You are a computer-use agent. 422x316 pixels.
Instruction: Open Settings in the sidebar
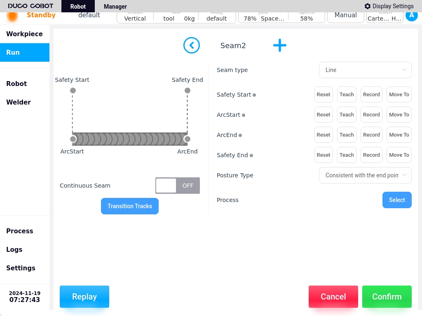click(x=24, y=268)
